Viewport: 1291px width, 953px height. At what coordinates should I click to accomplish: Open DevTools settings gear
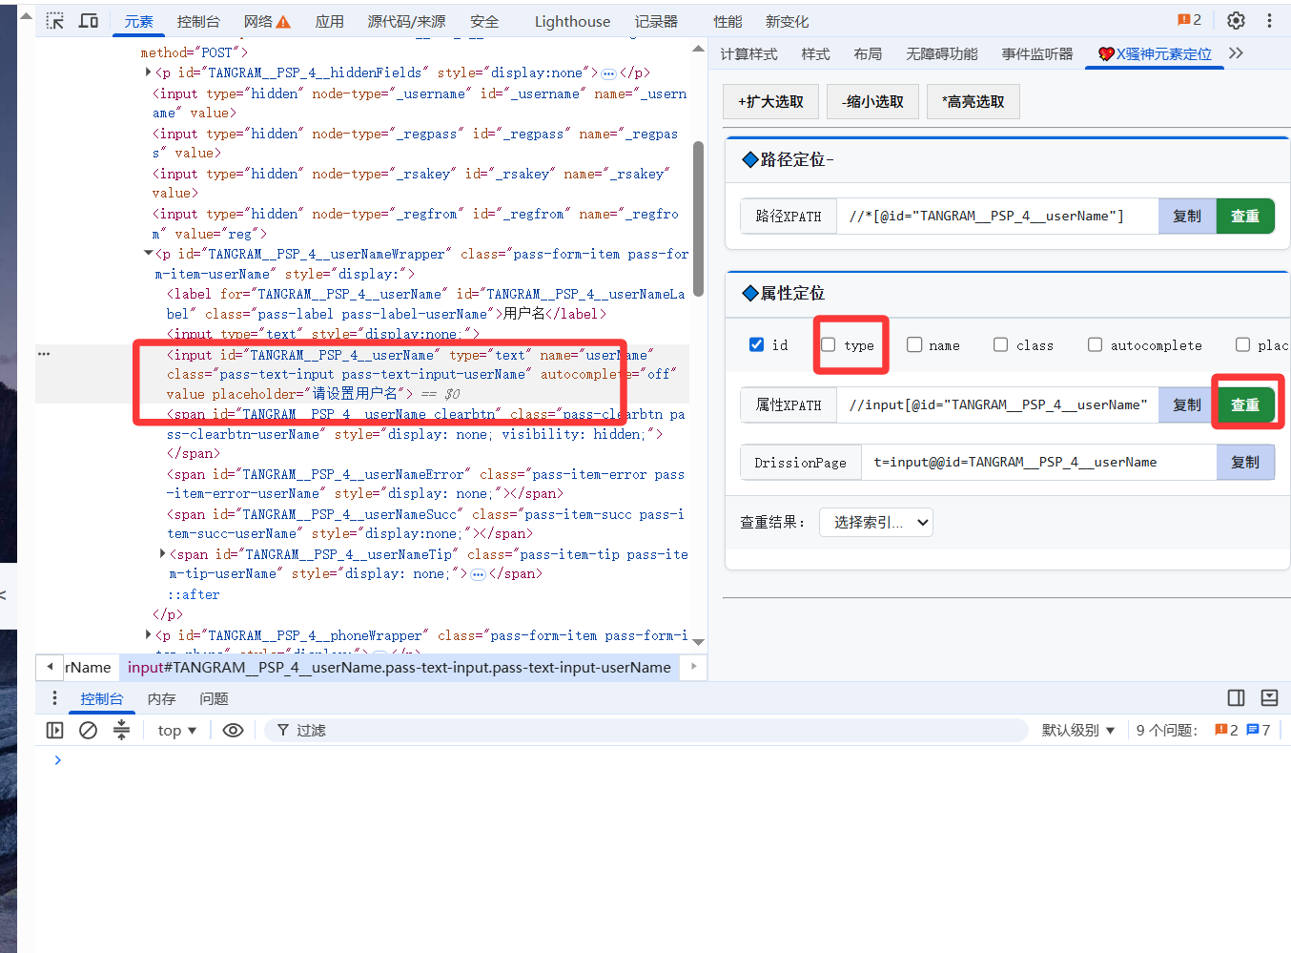click(x=1236, y=20)
